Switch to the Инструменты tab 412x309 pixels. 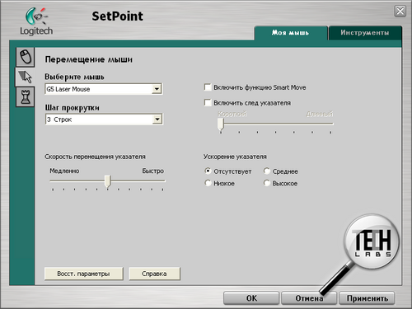365,33
